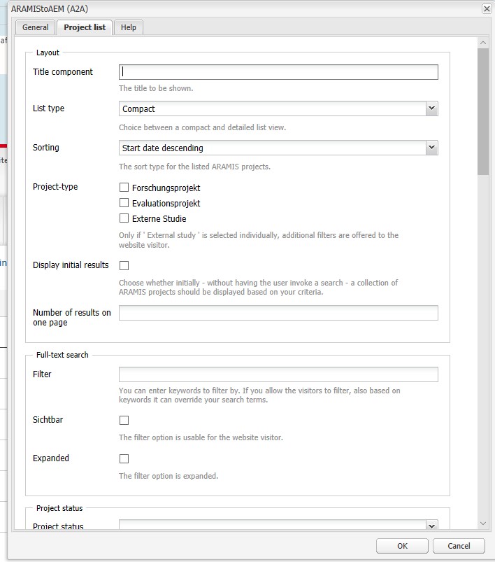Focus the Title component text field
The width and height of the screenshot is (495, 562).
tap(278, 71)
